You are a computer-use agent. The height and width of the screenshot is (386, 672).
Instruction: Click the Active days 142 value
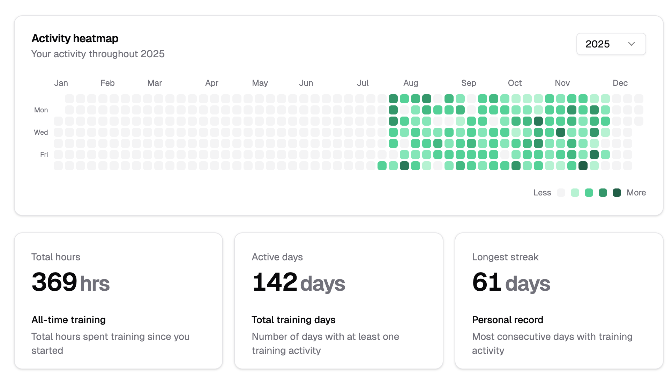pos(275,283)
